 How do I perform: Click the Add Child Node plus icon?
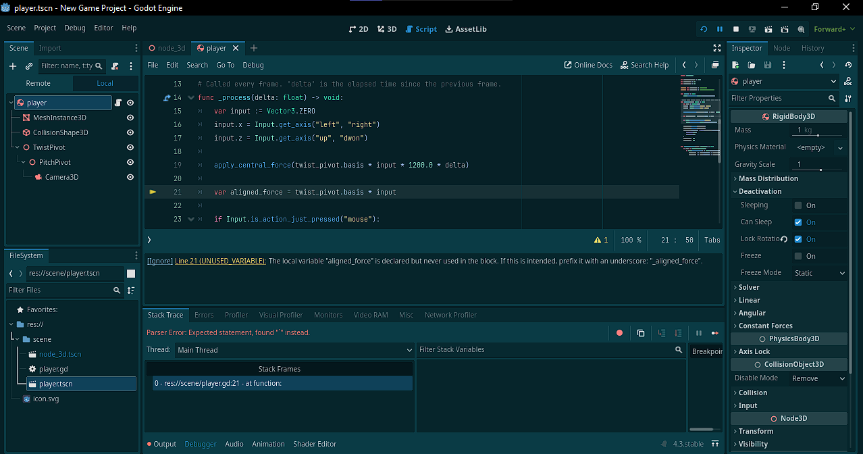click(12, 66)
